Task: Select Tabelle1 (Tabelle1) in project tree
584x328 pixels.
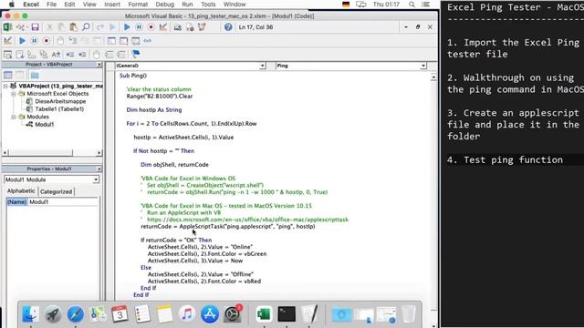Action: pyautogui.click(x=59, y=109)
